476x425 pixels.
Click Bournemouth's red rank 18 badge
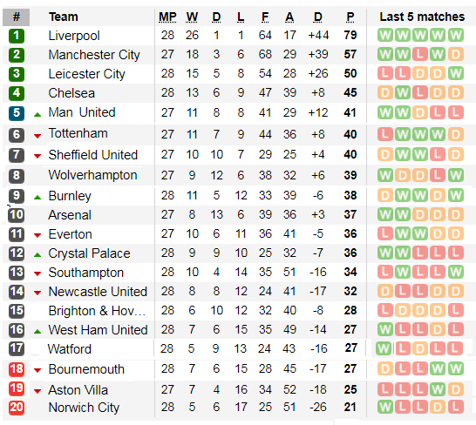17,369
